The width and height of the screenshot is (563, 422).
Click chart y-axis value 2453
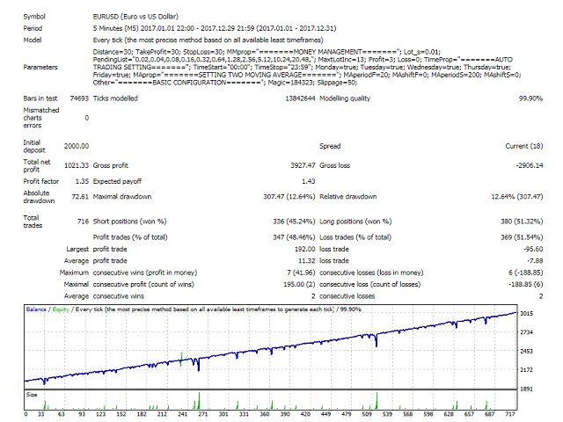526,352
